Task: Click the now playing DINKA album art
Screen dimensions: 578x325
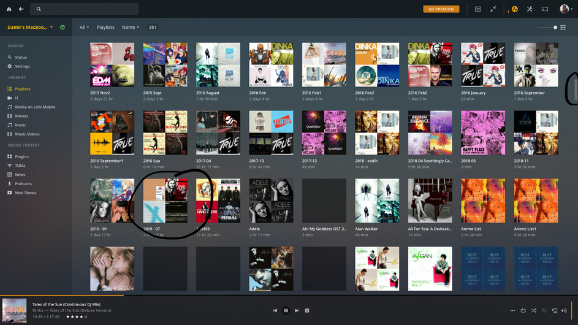Action: click(x=14, y=311)
